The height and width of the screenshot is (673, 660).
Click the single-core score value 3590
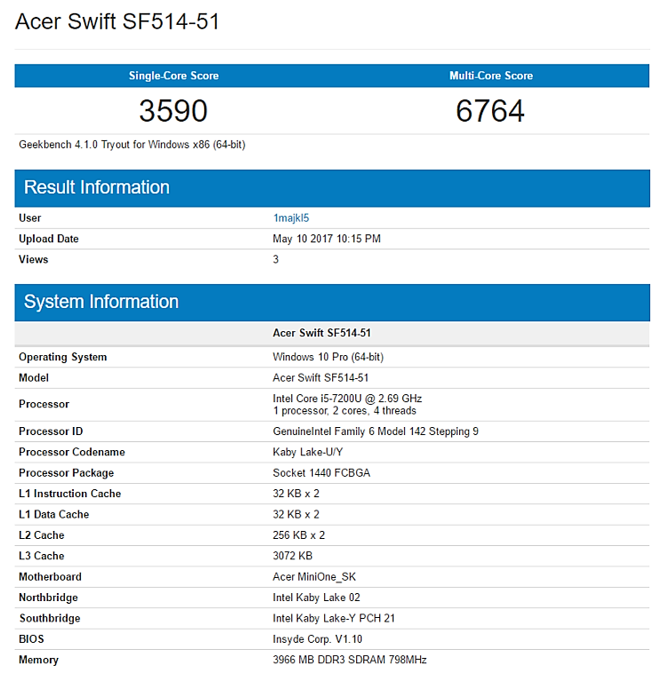coord(173,111)
